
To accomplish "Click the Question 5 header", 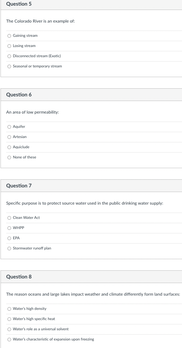I will pyautogui.click(x=19, y=4).
